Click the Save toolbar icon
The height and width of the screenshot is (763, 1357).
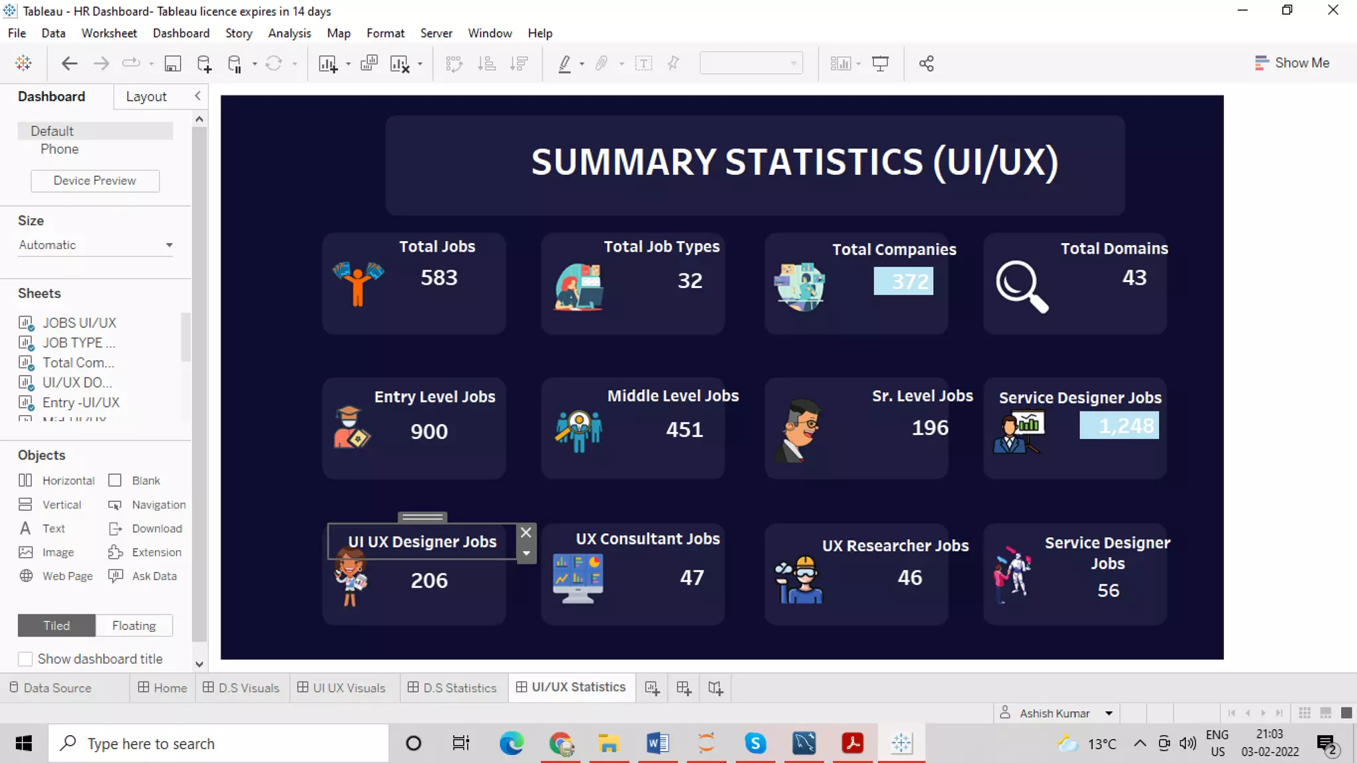172,64
